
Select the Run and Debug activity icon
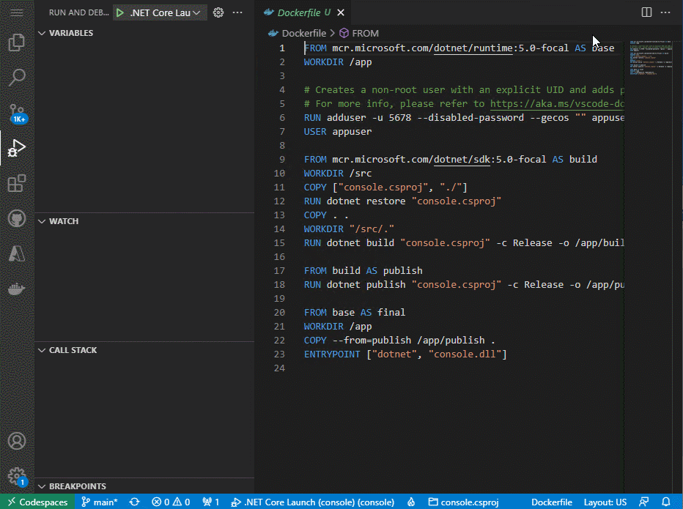[x=17, y=148]
